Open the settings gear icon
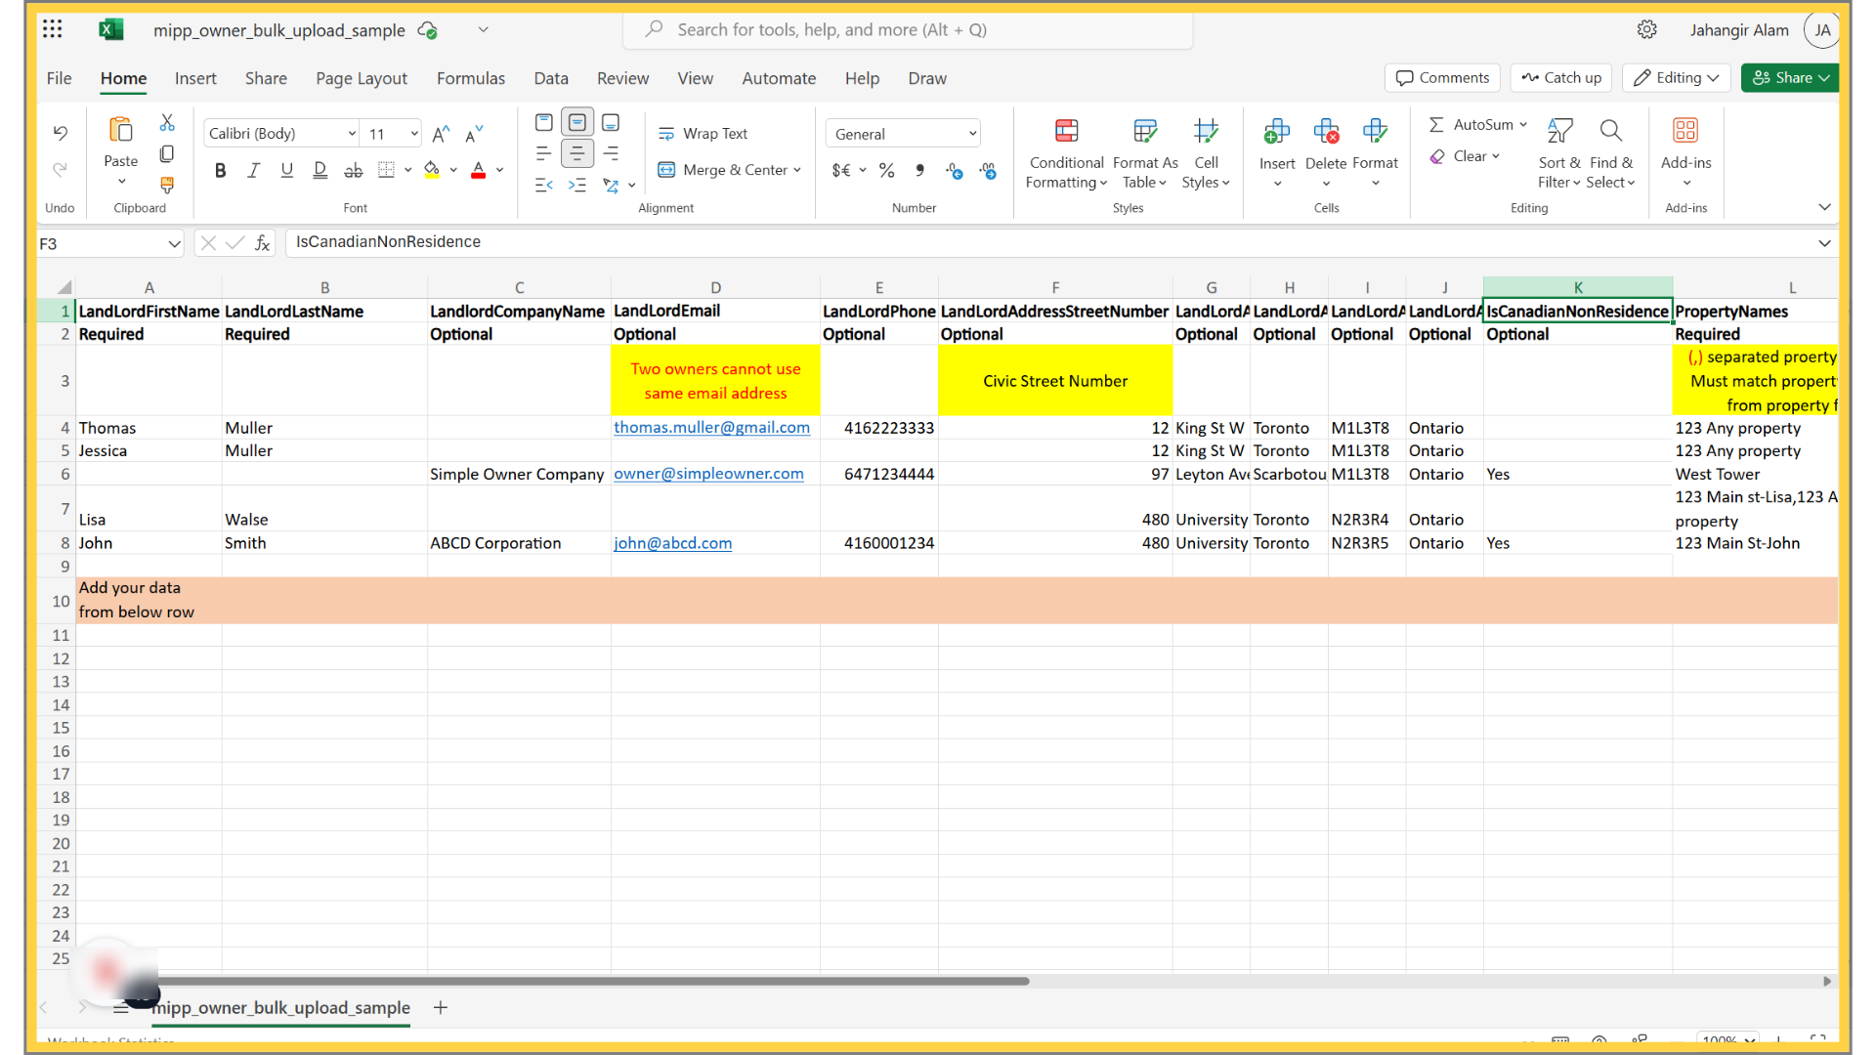 (x=1647, y=29)
